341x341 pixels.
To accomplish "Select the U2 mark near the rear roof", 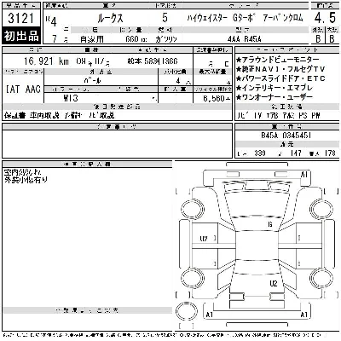I will [274, 283].
